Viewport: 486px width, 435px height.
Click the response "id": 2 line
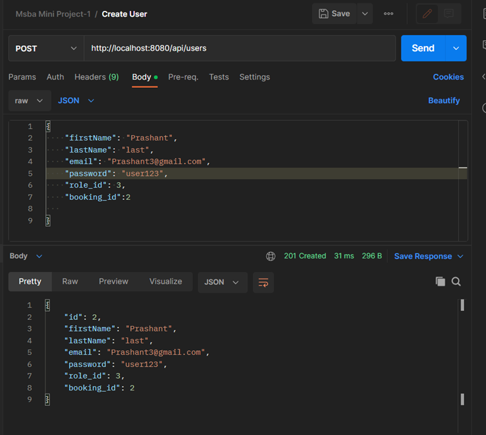point(82,317)
